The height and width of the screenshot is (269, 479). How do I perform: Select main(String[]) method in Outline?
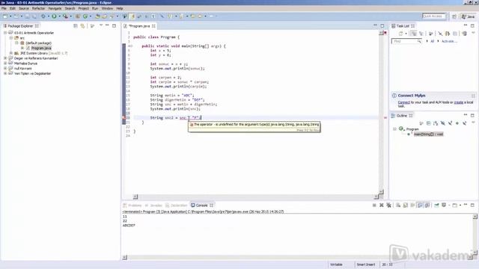pyautogui.click(x=428, y=134)
